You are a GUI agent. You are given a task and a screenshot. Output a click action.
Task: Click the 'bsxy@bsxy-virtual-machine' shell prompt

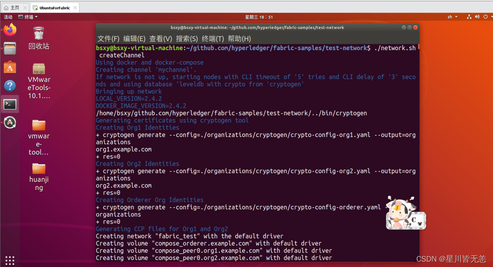139,48
